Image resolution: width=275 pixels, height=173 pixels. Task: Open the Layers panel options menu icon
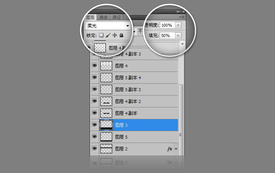[182, 17]
